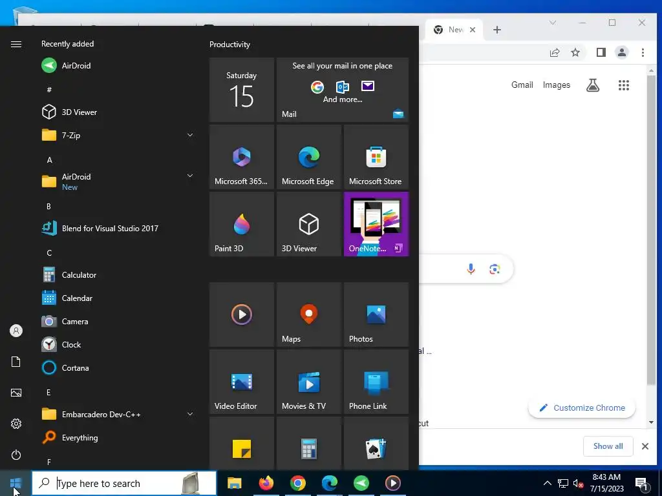
Task: Open the Paint 3D tile
Action: 242,224
